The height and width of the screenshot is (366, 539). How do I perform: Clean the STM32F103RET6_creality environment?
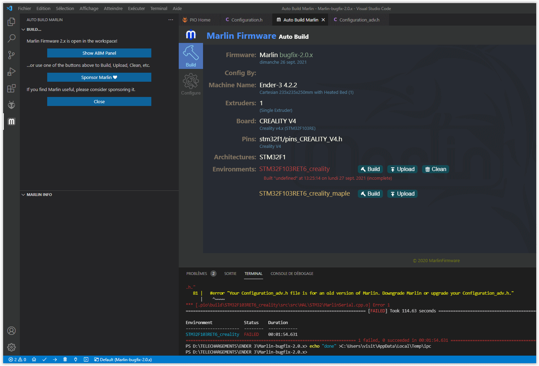coord(436,169)
